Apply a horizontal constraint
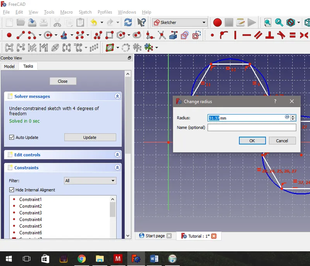The image size is (310, 266). click(x=246, y=36)
